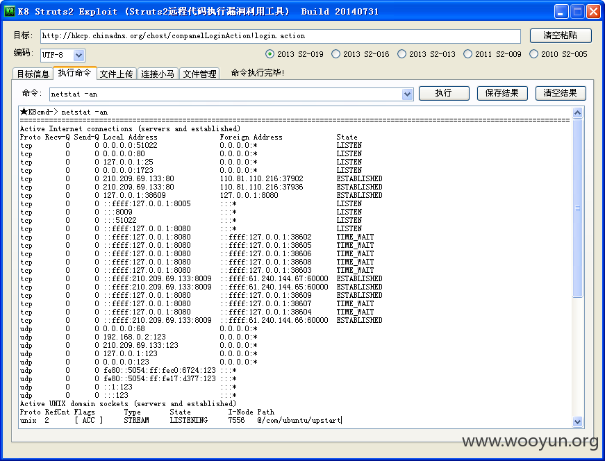Close the K8 Struts2 Exploit window
Image resolution: width=605 pixels, height=461 pixels.
pyautogui.click(x=593, y=11)
